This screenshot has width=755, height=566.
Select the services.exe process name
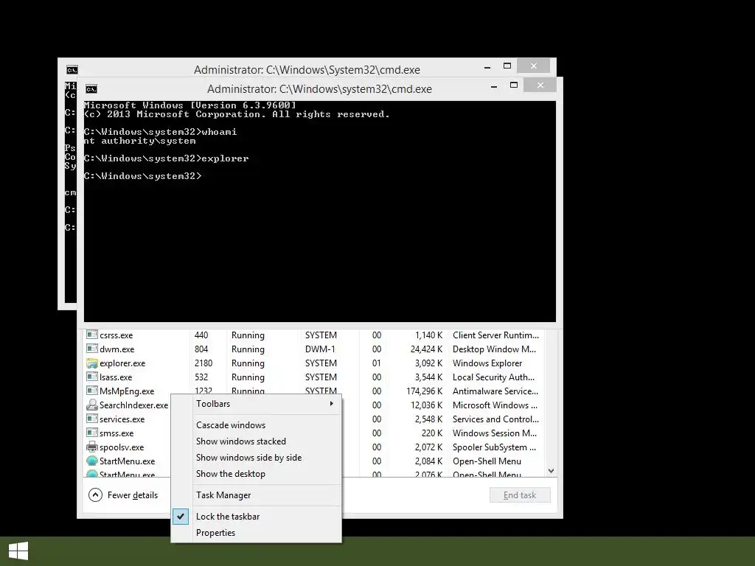click(122, 419)
